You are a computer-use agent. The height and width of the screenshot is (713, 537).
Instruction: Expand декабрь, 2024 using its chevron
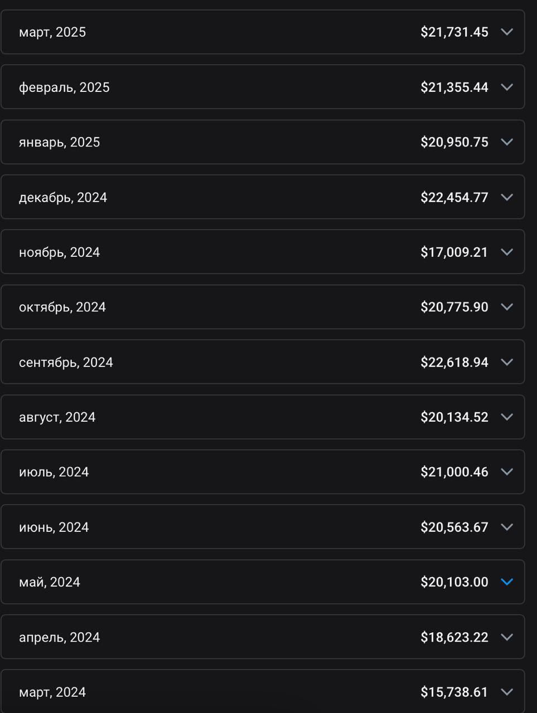tap(507, 197)
